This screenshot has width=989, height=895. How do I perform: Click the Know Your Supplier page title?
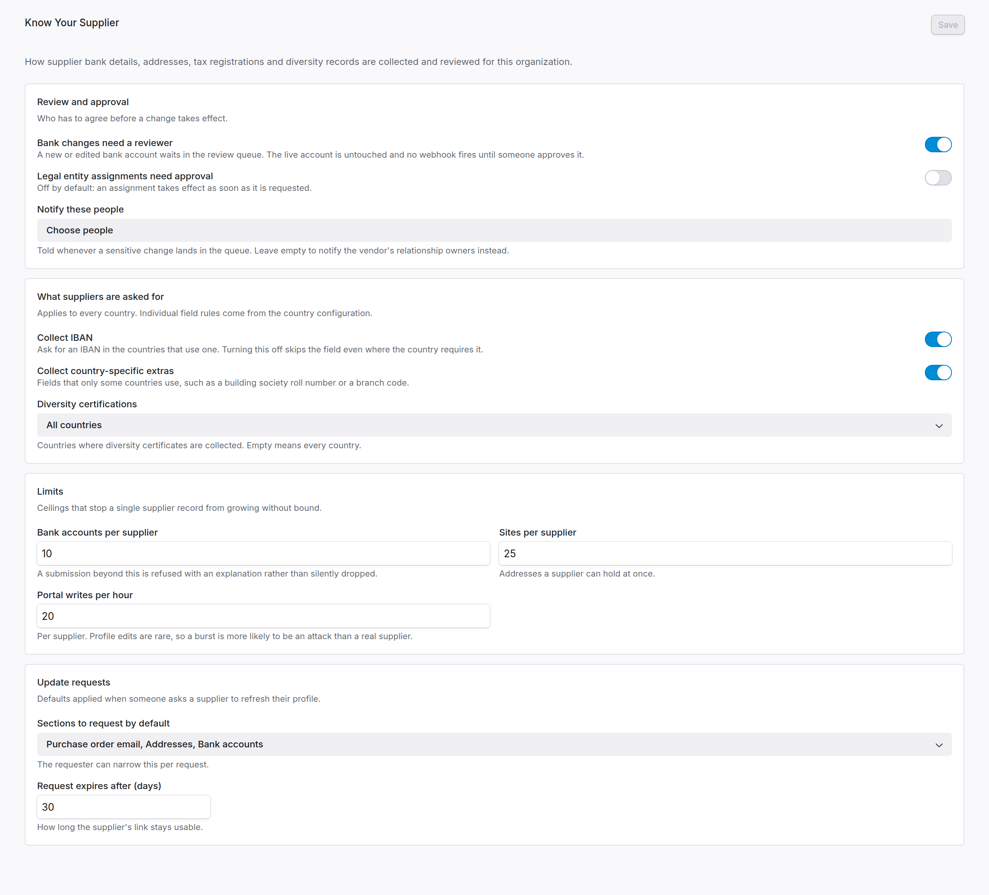click(x=71, y=22)
